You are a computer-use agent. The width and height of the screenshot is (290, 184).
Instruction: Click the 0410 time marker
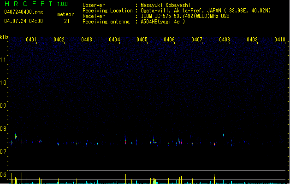280,40
